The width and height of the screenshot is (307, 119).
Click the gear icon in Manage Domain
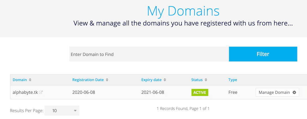[294, 93]
